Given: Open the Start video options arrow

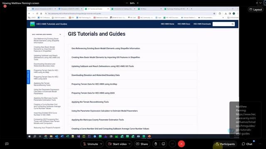Looking at the screenshot, I should pyautogui.click(x=130, y=144).
